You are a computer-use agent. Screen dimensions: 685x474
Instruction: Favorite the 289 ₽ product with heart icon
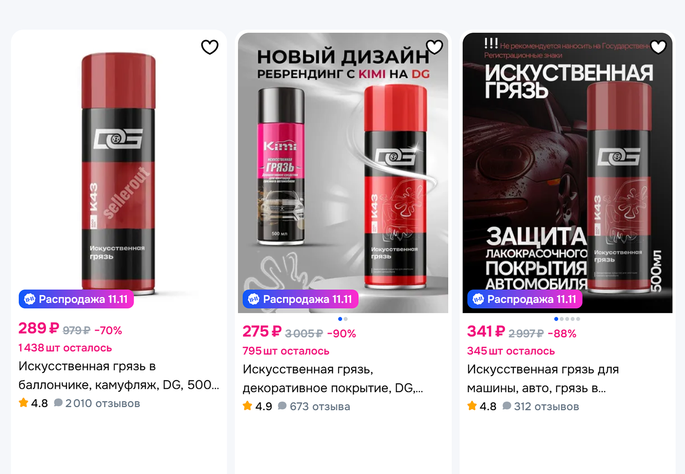click(210, 47)
